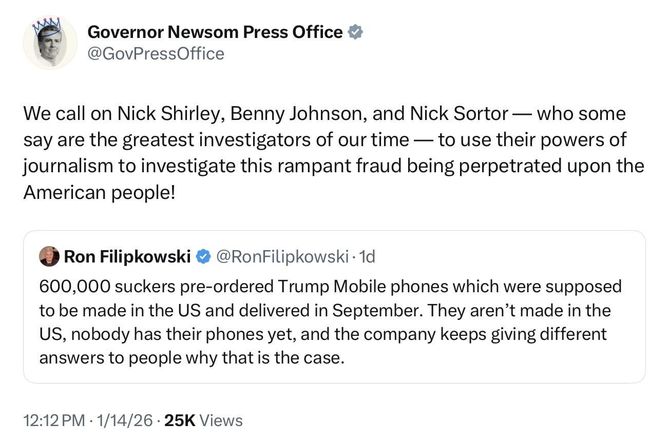Image resolution: width=668 pixels, height=444 pixels.
Task: Click the quoted text ending "why that is the case."
Action: click(x=191, y=357)
